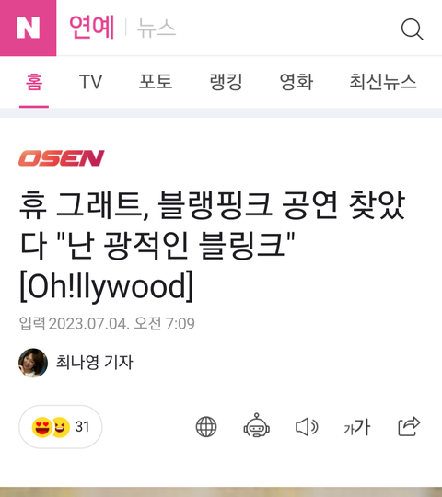Select the 영화 tab
Image resolution: width=442 pixels, height=497 pixels.
297,82
